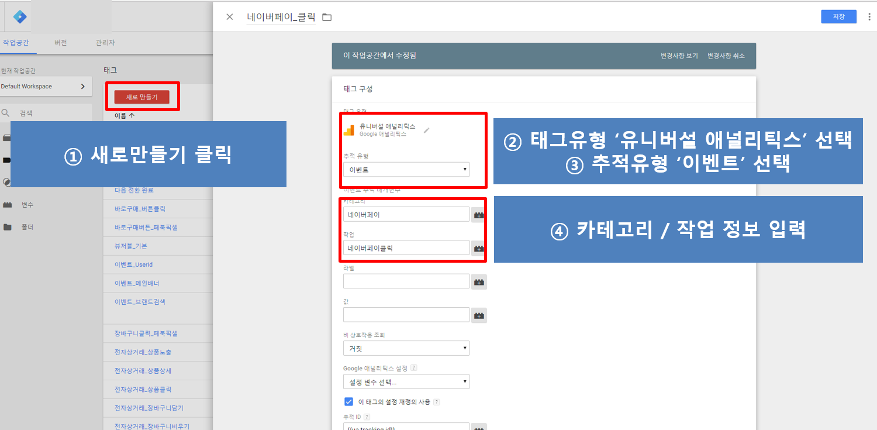877x430 pixels.
Task: Toggle 이 태그의 설정 재정의 사용 checkbox
Action: (x=348, y=401)
